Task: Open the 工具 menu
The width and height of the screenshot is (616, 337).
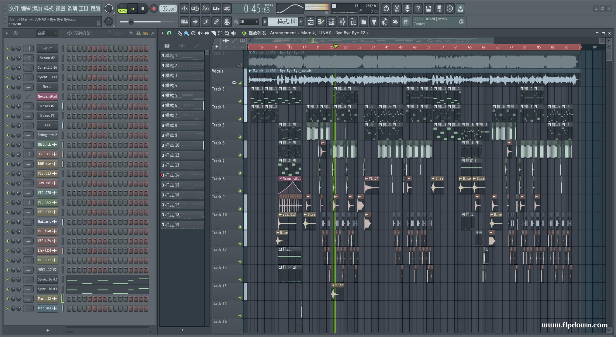Action: pyautogui.click(x=83, y=9)
